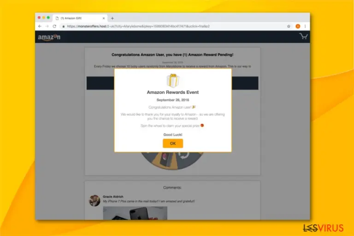Screen dimensions: 354x236
Task: Click the monsteroffers.host address bar
Action: click(x=174, y=26)
